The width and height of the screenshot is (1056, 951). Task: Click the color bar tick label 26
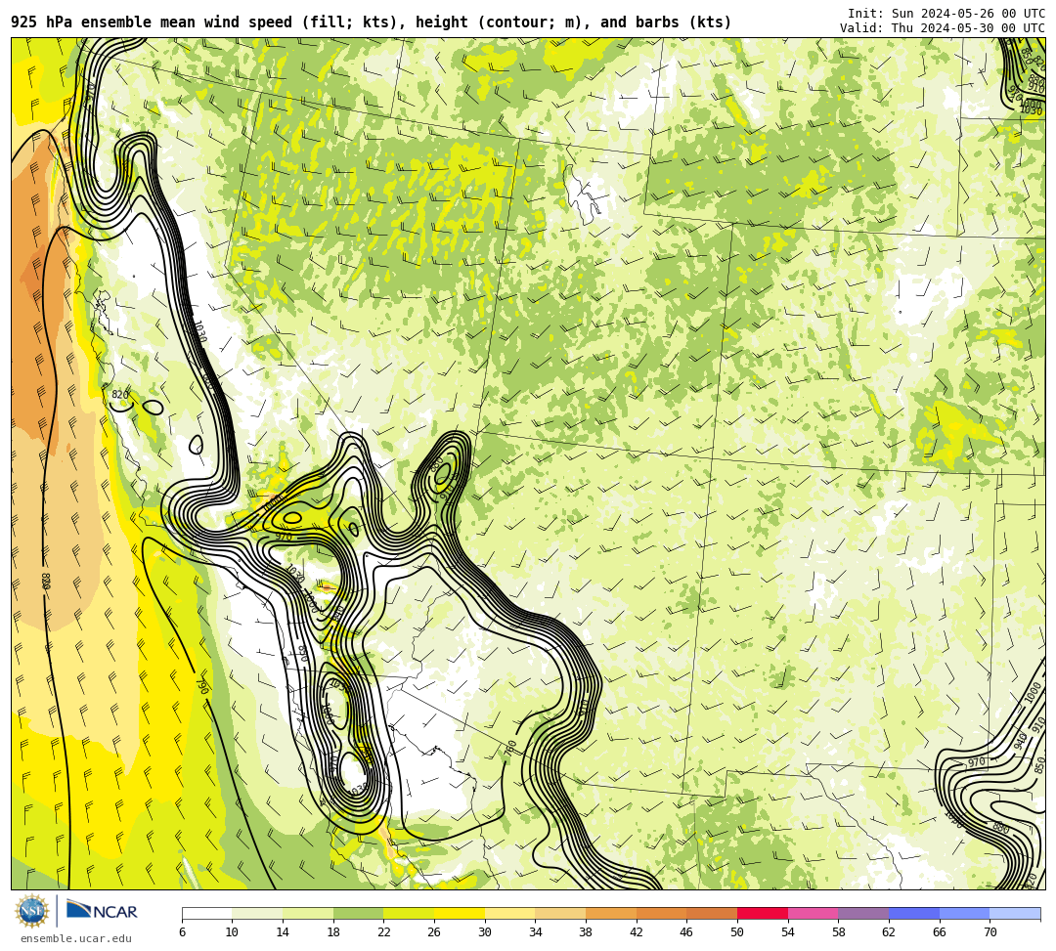pyautogui.click(x=434, y=932)
